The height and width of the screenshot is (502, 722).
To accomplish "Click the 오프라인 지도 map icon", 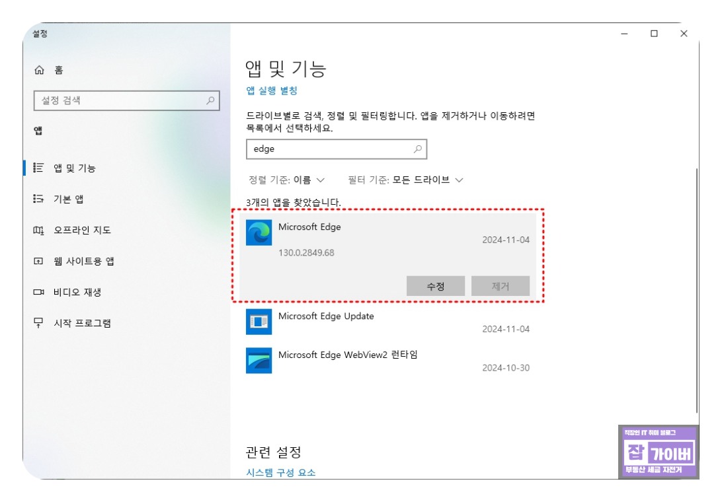I will pos(38,230).
